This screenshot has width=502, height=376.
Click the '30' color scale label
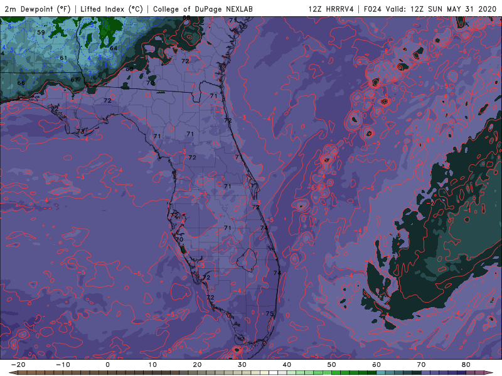pos(242,365)
